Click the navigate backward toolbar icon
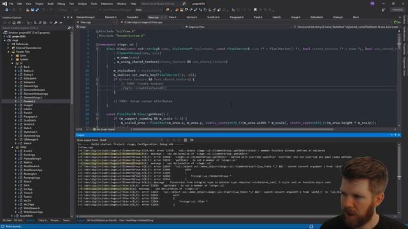The width and height of the screenshot is (408, 229). pos(6,10)
